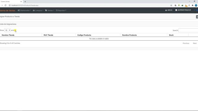
Task: Click the shield icon beside ADMINISTRADOR
Action: click(x=176, y=10)
